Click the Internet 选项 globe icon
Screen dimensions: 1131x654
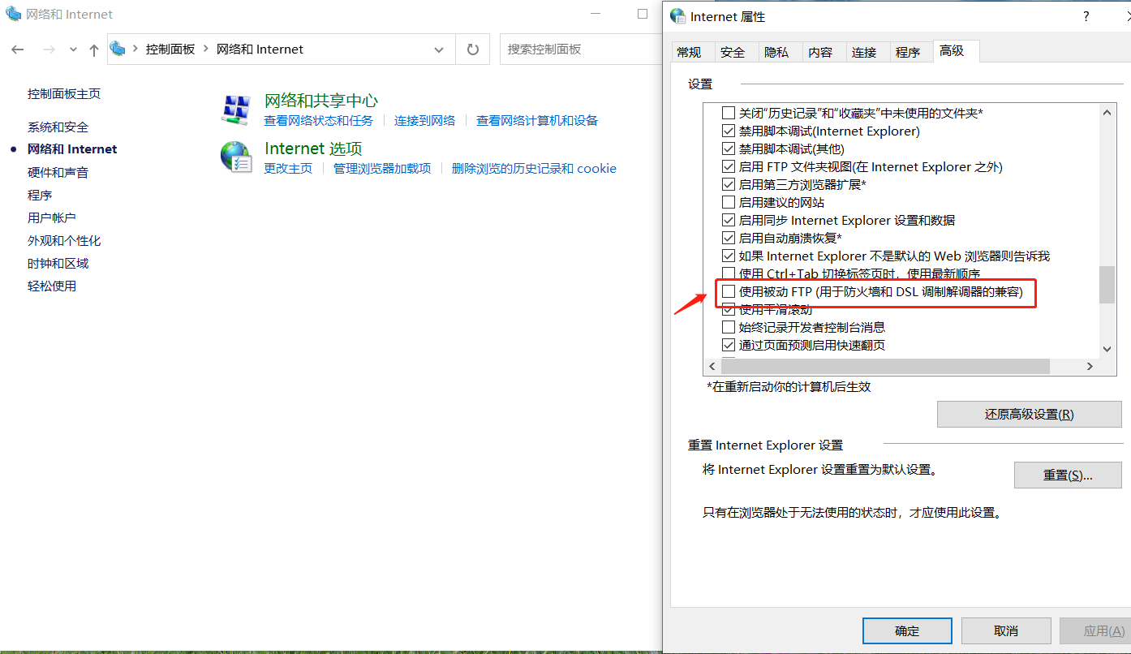pyautogui.click(x=236, y=157)
